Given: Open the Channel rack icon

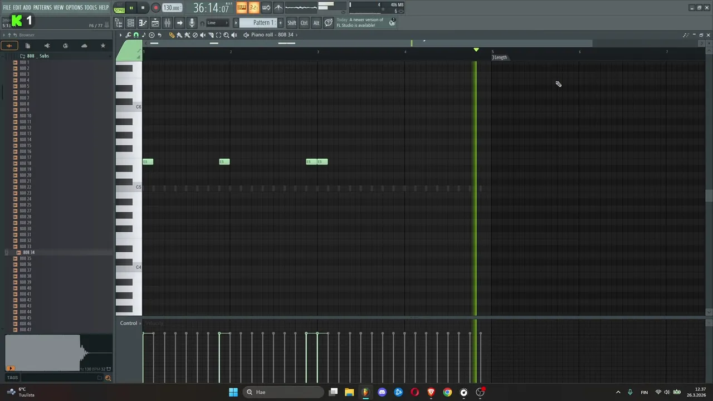Looking at the screenshot, I should tap(130, 23).
